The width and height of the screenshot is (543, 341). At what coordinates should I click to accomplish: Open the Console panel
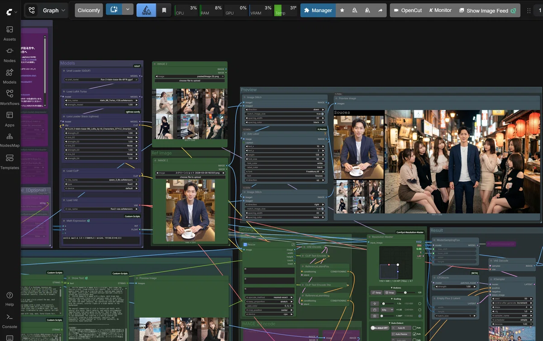[10, 321]
